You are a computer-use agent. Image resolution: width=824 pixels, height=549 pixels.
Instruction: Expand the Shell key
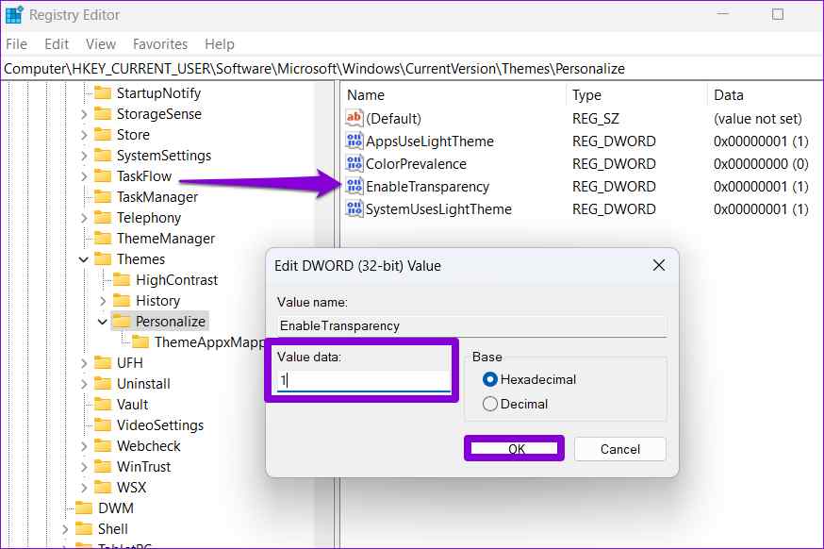65,529
